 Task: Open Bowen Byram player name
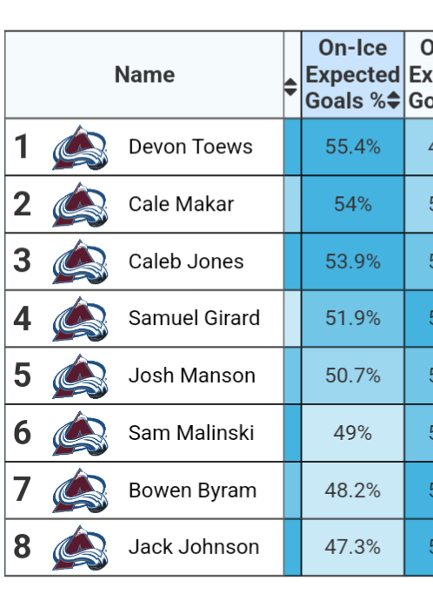coord(192,490)
